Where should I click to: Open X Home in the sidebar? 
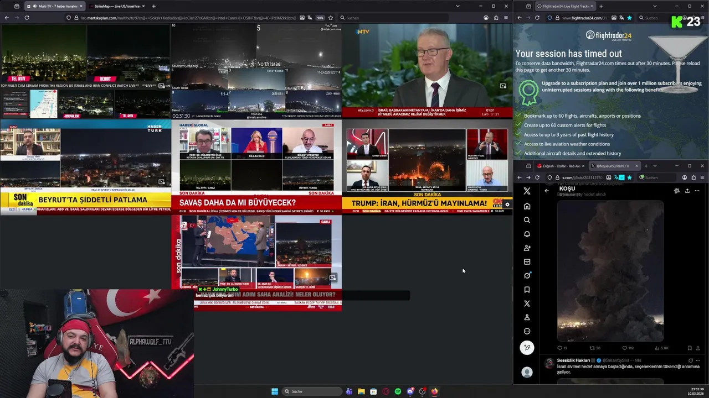[x=527, y=206]
